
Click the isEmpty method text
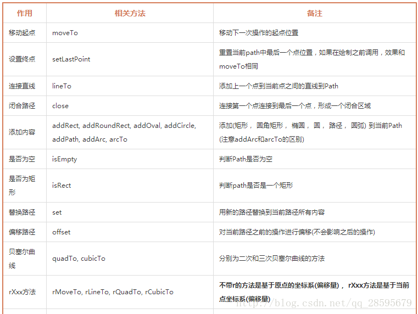(64, 159)
